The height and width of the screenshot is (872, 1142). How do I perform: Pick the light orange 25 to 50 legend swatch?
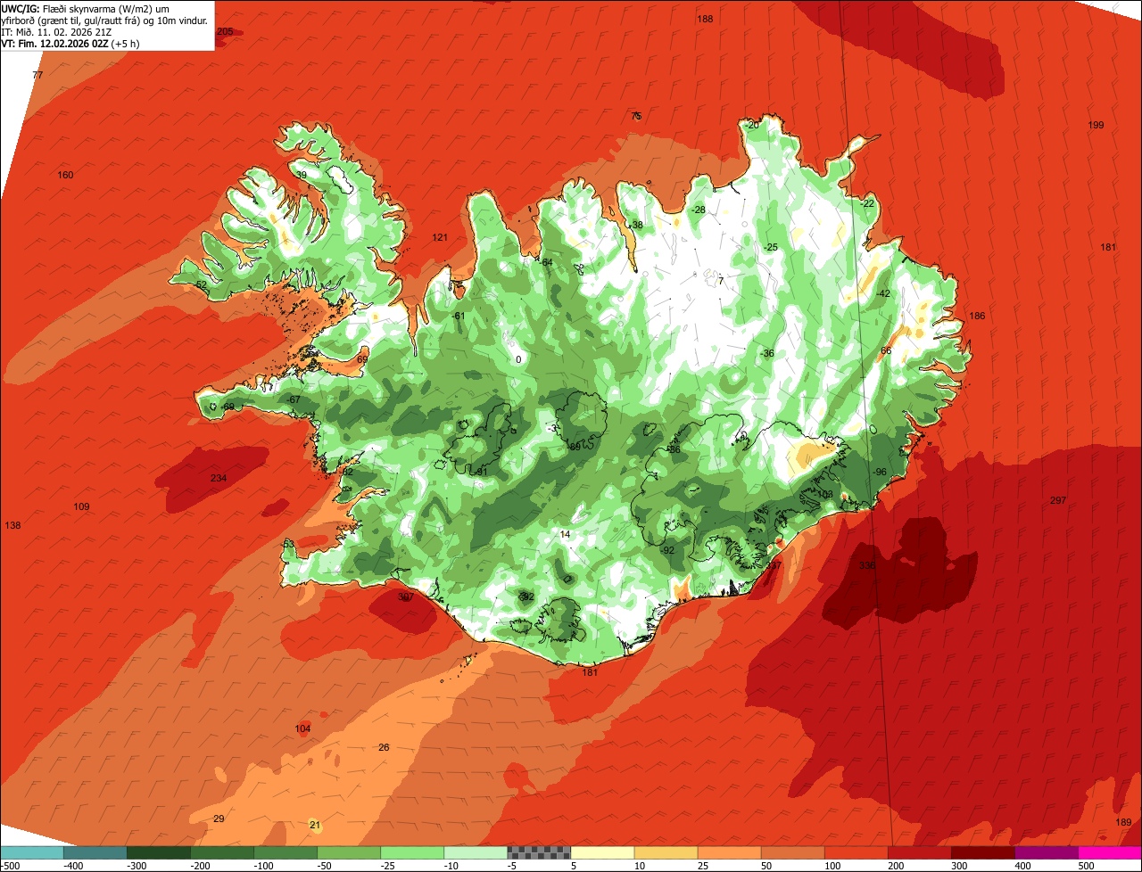click(x=729, y=851)
